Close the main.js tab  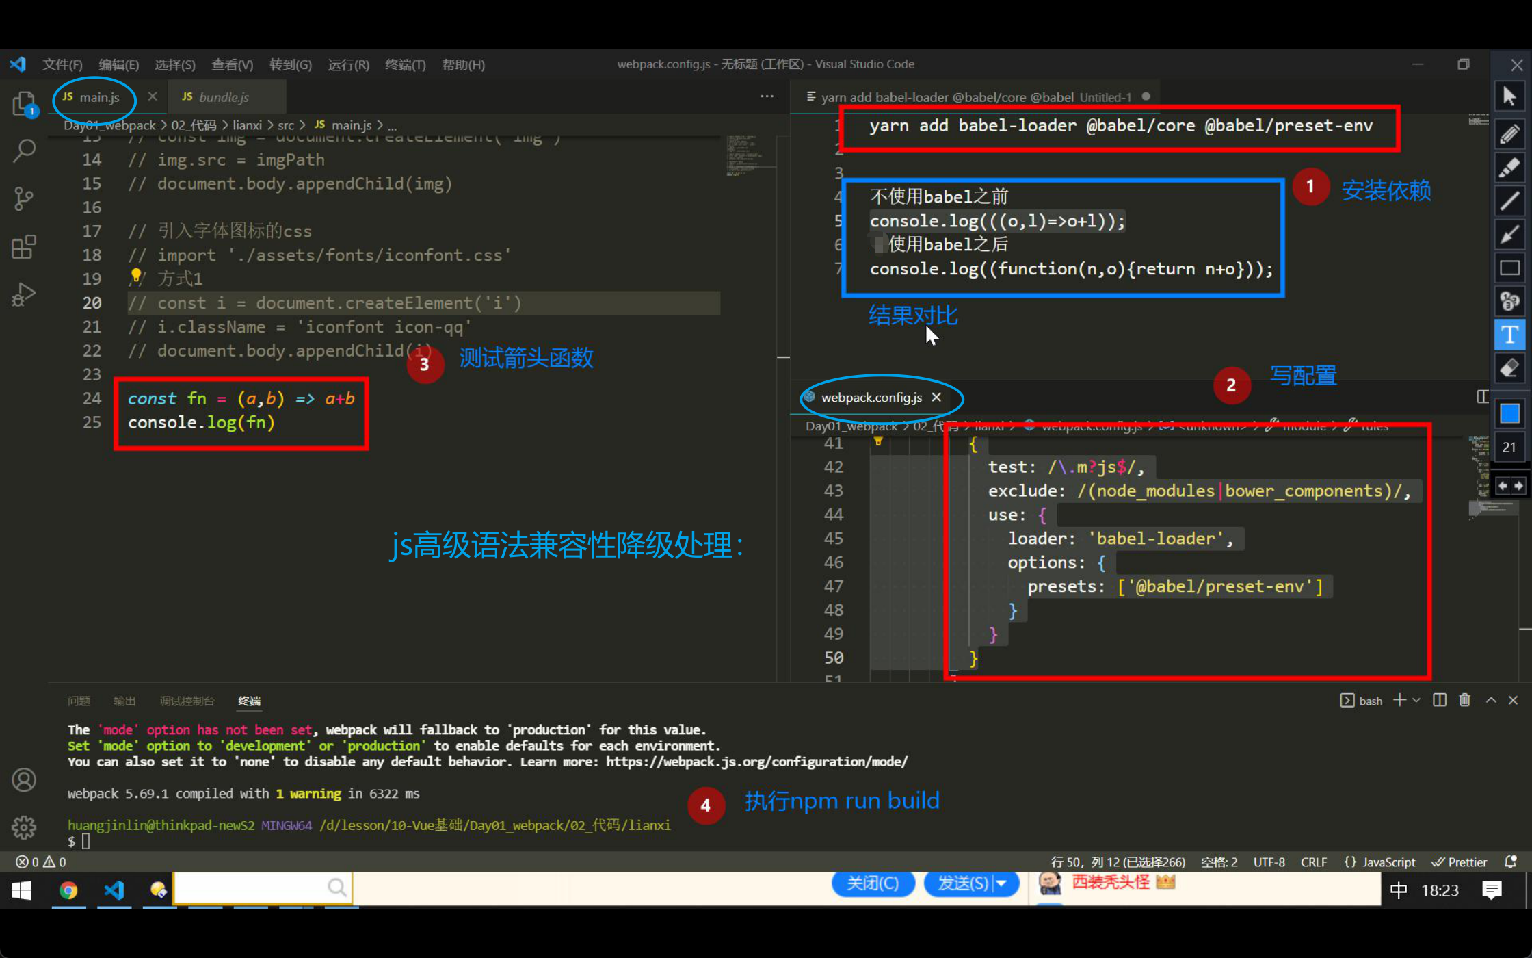(x=153, y=96)
